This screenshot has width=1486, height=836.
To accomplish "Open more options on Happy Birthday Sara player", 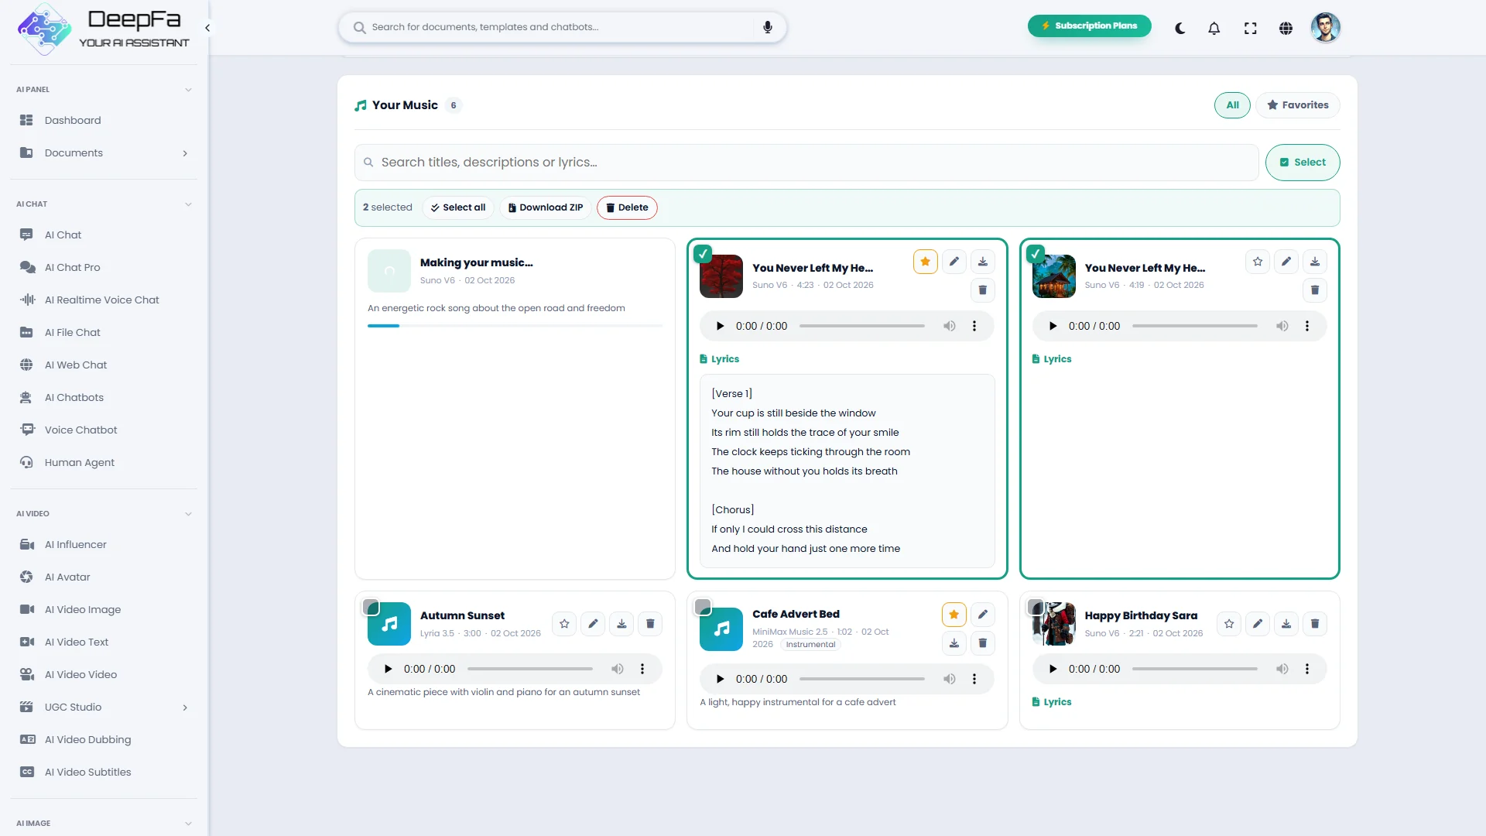I will pos(1306,669).
